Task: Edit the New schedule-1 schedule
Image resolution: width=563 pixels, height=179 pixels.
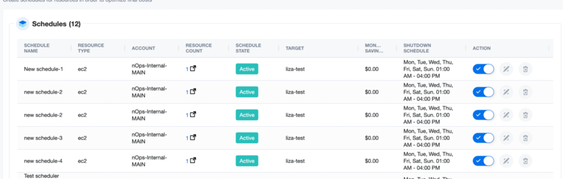Action: coord(506,69)
